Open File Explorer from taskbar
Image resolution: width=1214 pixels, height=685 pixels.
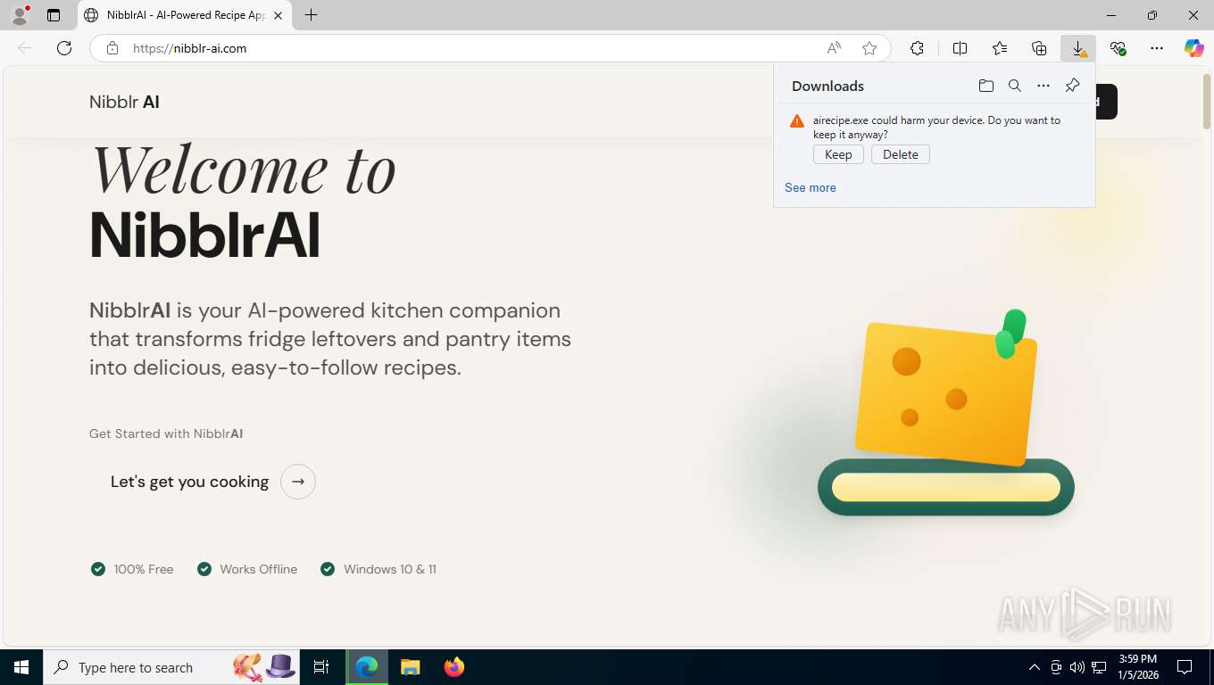[410, 667]
